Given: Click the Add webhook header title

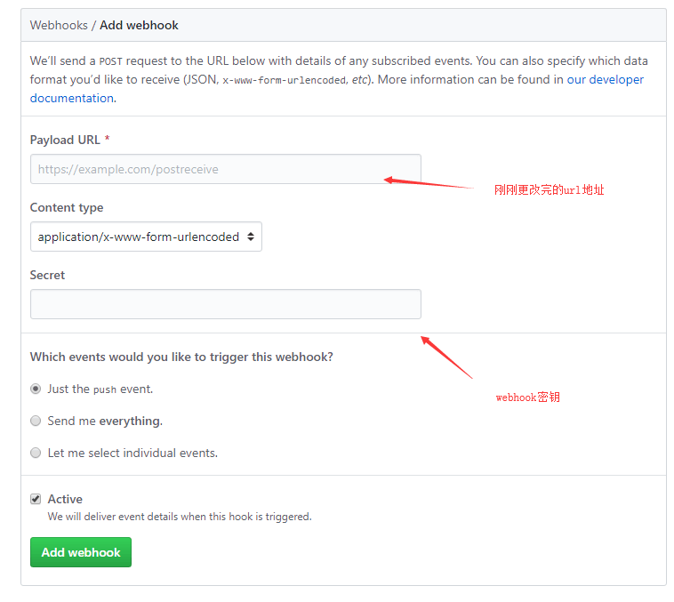Looking at the screenshot, I should pyautogui.click(x=139, y=25).
